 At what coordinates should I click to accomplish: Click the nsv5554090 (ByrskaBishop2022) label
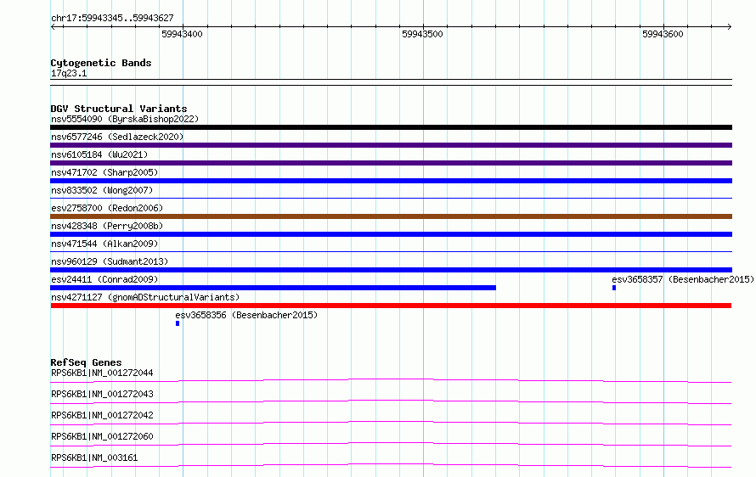[125, 119]
